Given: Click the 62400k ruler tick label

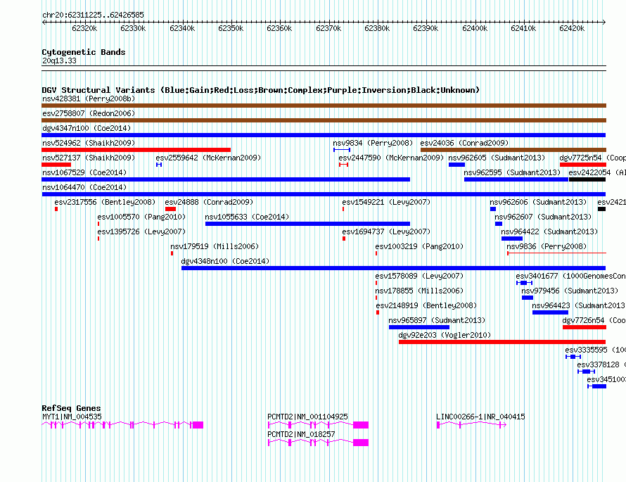Looking at the screenshot, I should tap(475, 28).
